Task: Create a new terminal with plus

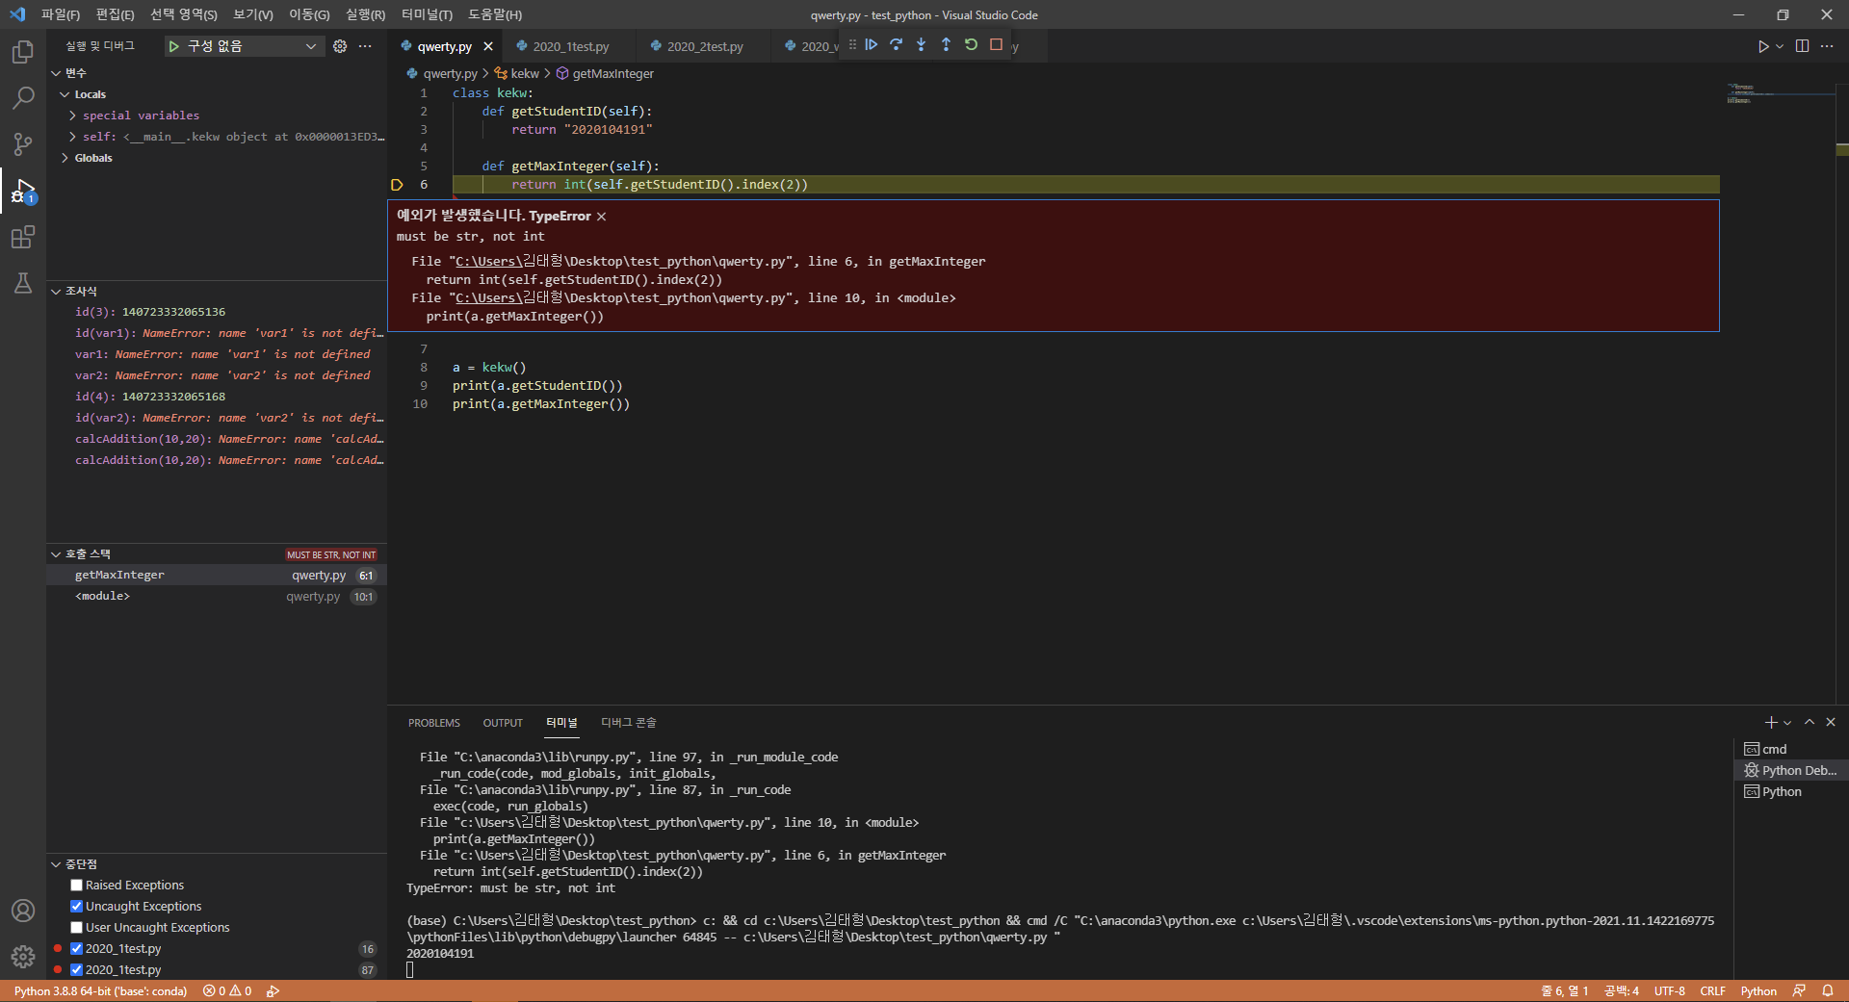Action: click(x=1770, y=722)
